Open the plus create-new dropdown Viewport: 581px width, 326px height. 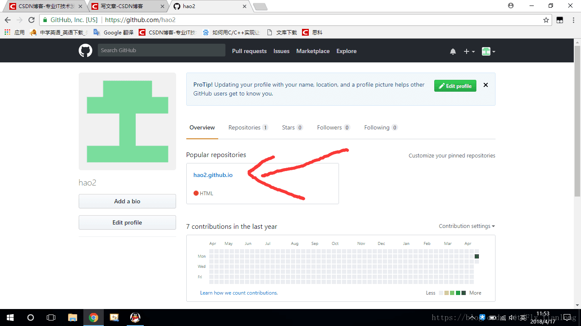point(469,51)
